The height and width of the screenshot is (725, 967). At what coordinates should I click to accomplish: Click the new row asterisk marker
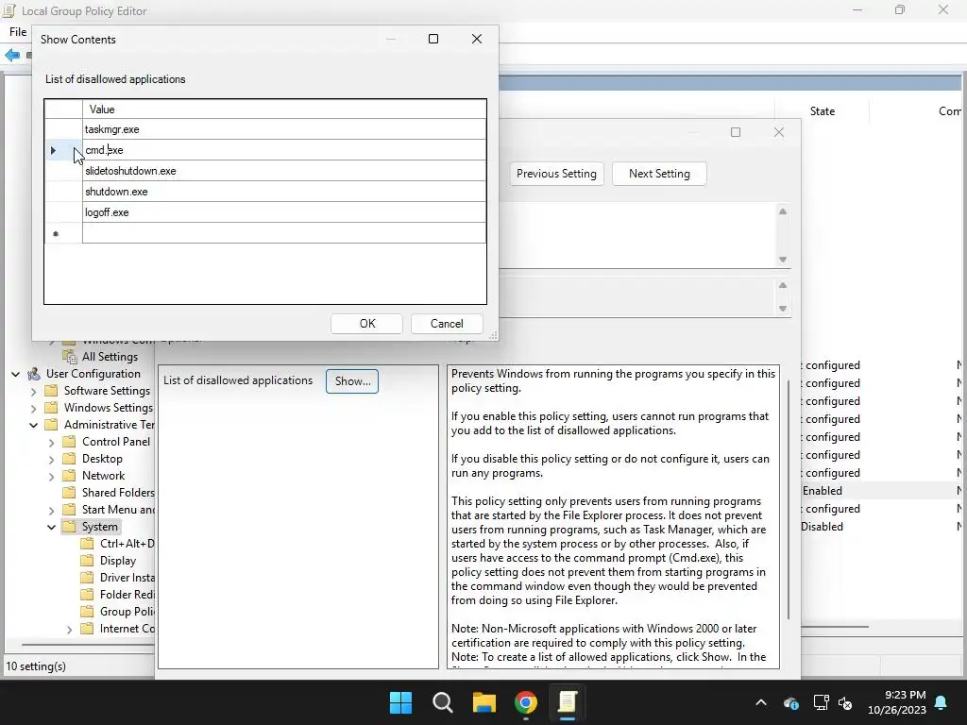click(x=56, y=234)
